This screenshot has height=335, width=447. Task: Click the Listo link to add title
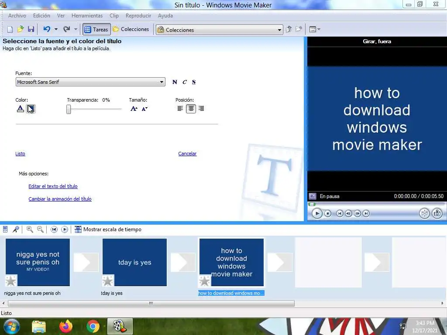click(20, 154)
